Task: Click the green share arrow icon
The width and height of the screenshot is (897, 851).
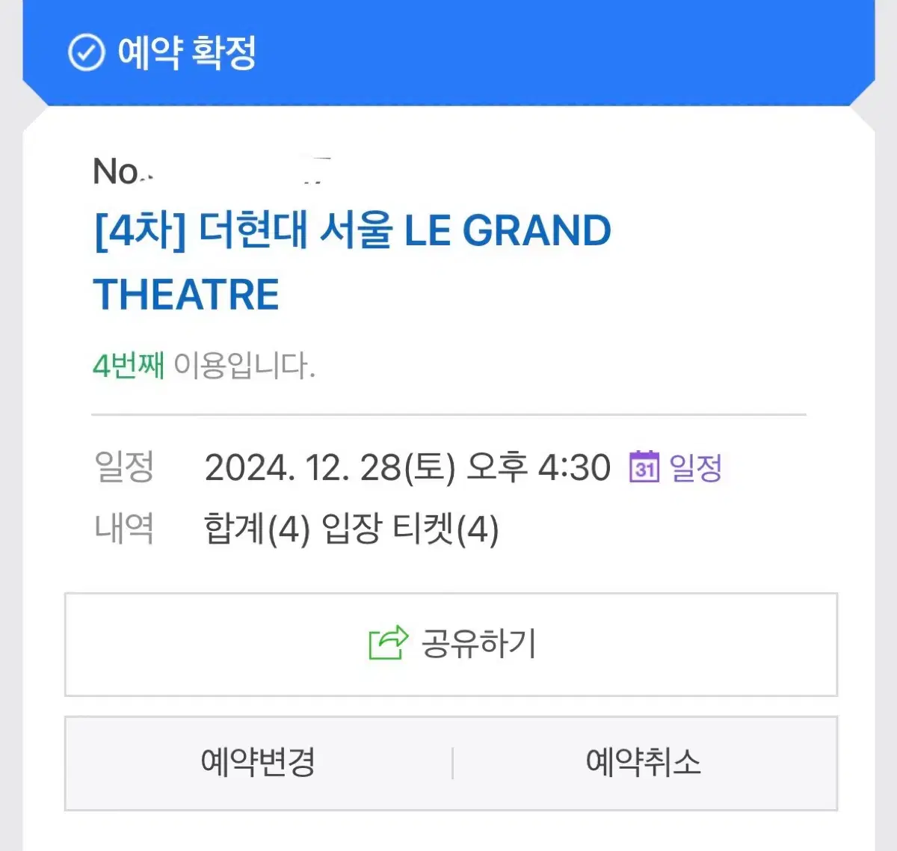Action: [x=389, y=643]
